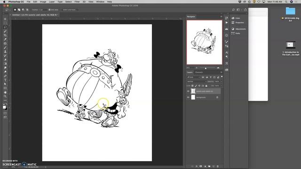Click the search icon in options bar
This screenshot has width=301, height=169.
pyautogui.click(x=233, y=10)
